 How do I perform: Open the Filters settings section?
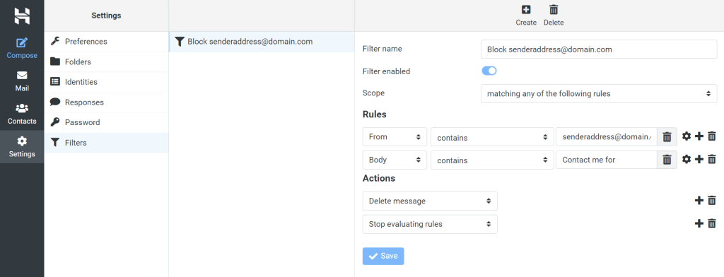(106, 143)
